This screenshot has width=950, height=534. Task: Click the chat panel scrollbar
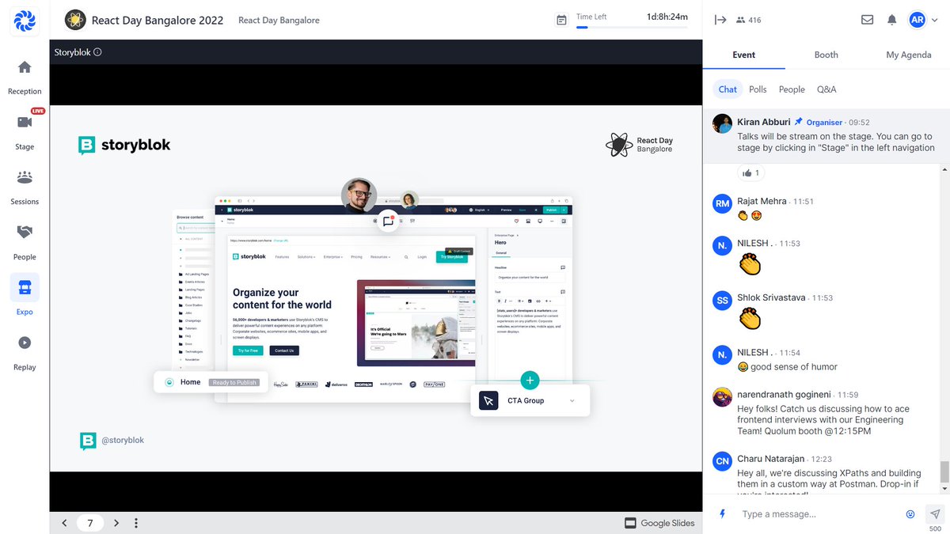944,472
